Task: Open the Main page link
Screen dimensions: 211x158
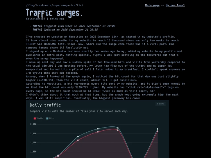Action: [x=152, y=5]
